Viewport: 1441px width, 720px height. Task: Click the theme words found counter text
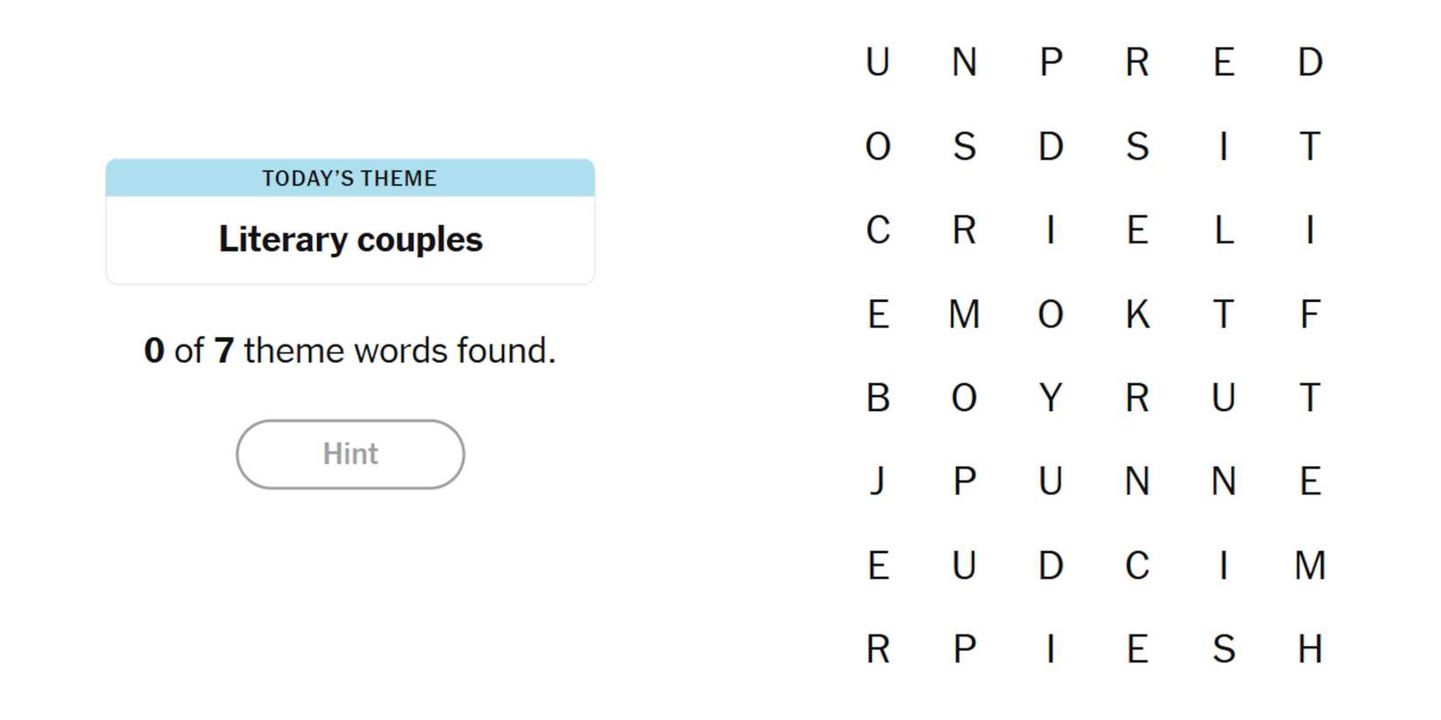[349, 351]
